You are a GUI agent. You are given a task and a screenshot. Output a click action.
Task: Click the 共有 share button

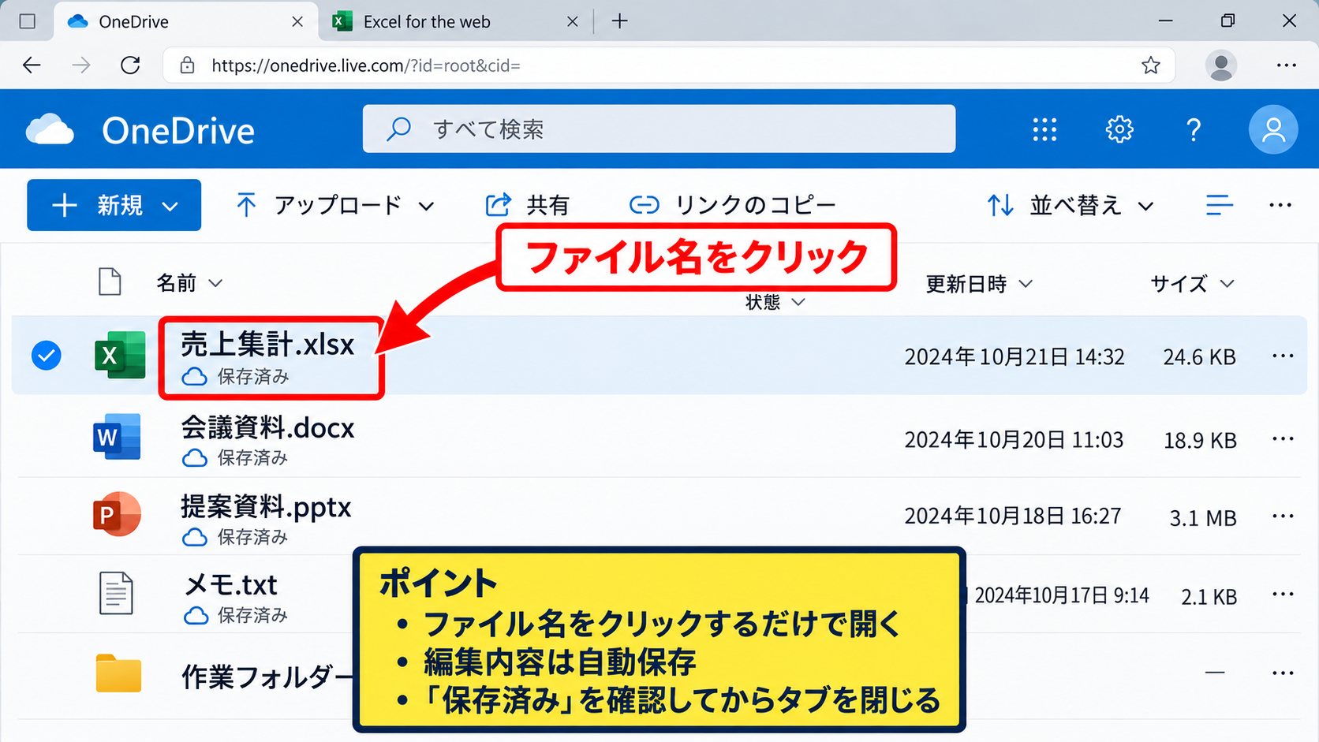point(527,205)
